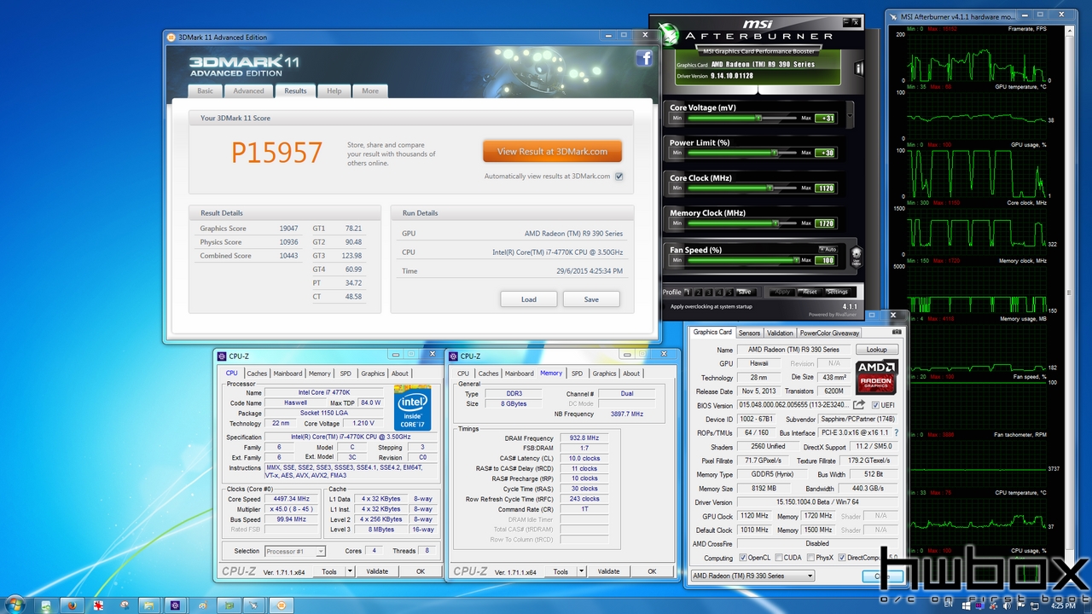Click the Afterburner hardware monitor title icon
This screenshot has height=614, width=1092.
(893, 16)
